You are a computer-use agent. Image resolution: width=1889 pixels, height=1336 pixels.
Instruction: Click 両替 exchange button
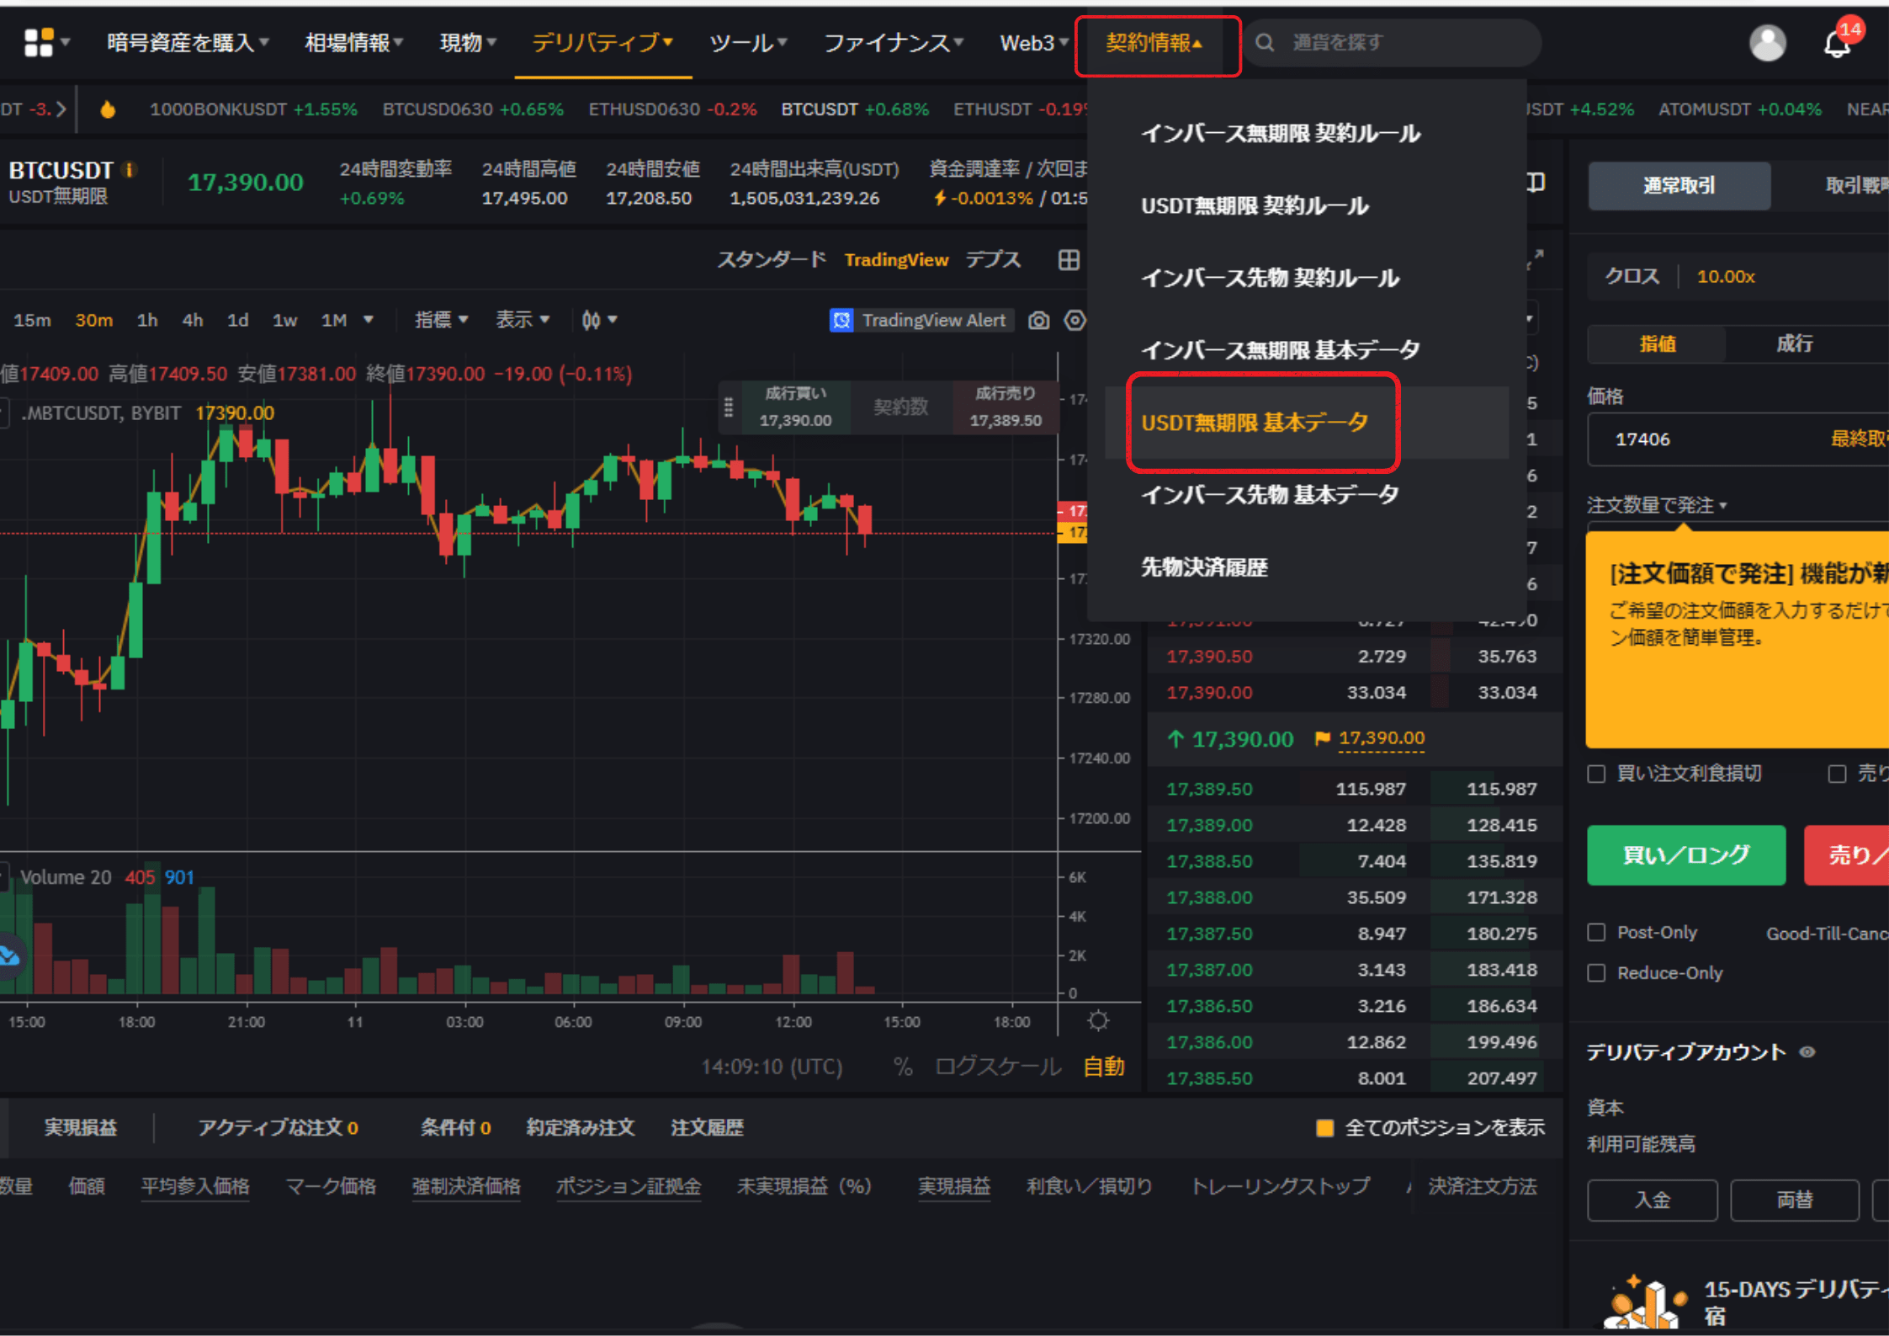click(1794, 1200)
